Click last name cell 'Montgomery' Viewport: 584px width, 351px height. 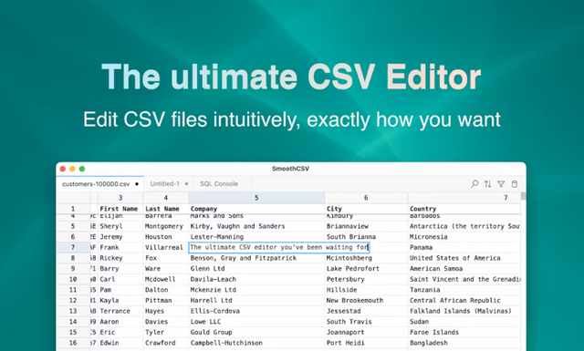click(x=166, y=226)
